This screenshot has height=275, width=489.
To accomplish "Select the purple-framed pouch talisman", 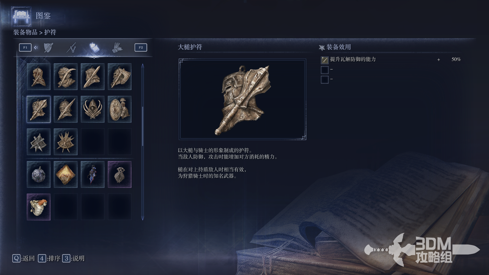I will tap(119, 174).
